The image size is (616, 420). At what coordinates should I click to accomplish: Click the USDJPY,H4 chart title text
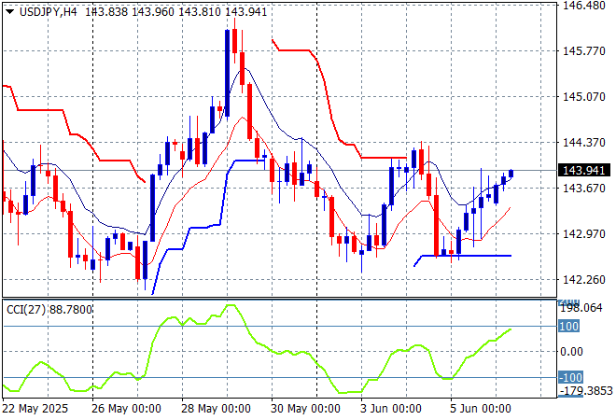click(x=46, y=11)
